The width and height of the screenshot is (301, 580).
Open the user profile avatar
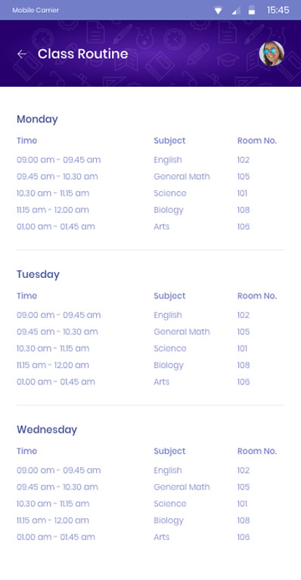tap(272, 54)
